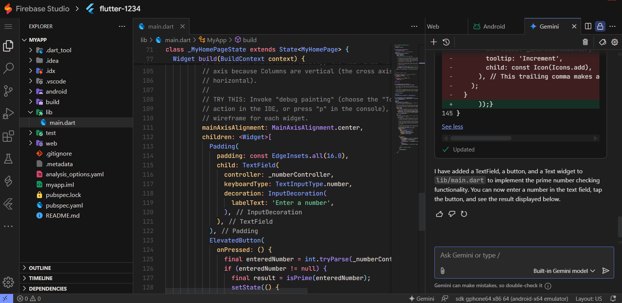Give thumbs down to Gemini response
This screenshot has height=303, width=622.
point(452,214)
